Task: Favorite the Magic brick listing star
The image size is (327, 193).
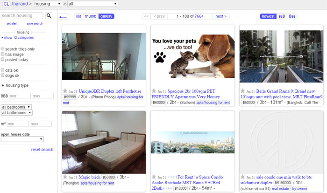Action: 65,177
